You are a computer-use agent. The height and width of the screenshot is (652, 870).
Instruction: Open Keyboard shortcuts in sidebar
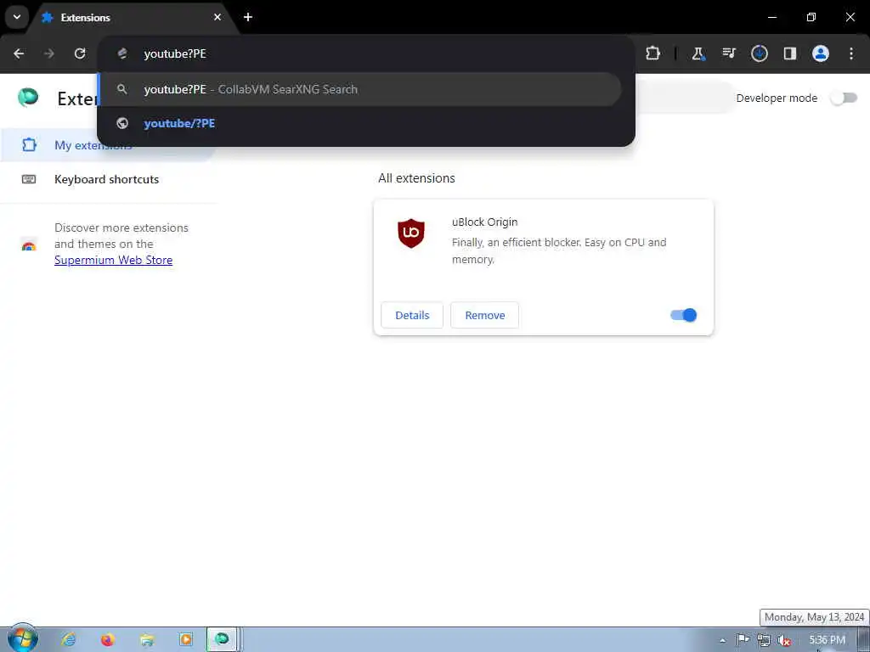[x=108, y=179]
